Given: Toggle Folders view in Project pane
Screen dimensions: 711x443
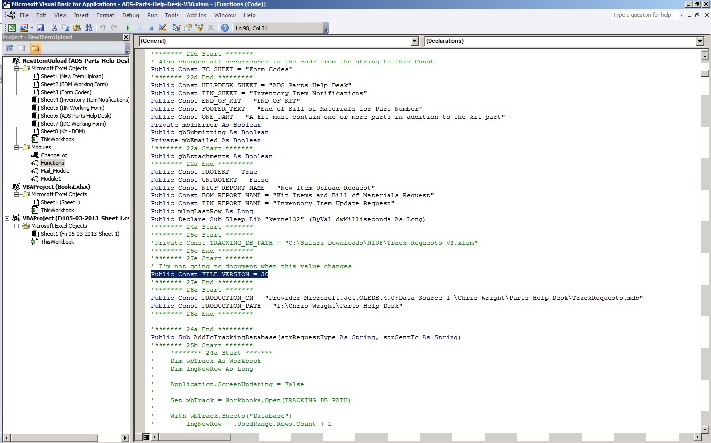Looking at the screenshot, I should pyautogui.click(x=35, y=48).
